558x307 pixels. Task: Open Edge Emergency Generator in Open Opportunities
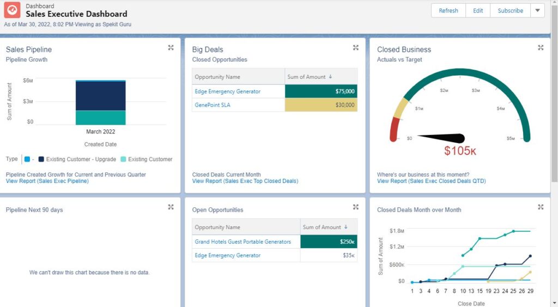click(227, 255)
